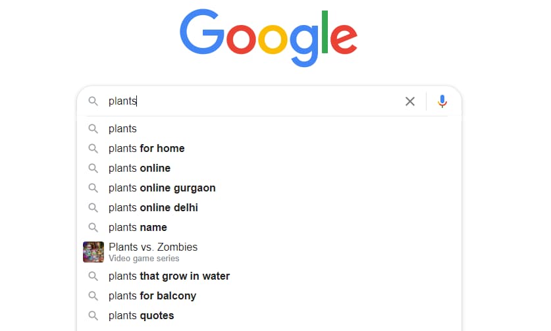Click the magnifier icon next to 'plants online'
Image resolution: width=551 pixels, height=331 pixels.
click(93, 168)
